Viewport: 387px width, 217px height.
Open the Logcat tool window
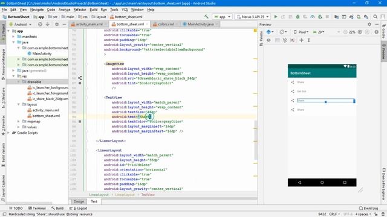[78, 208]
